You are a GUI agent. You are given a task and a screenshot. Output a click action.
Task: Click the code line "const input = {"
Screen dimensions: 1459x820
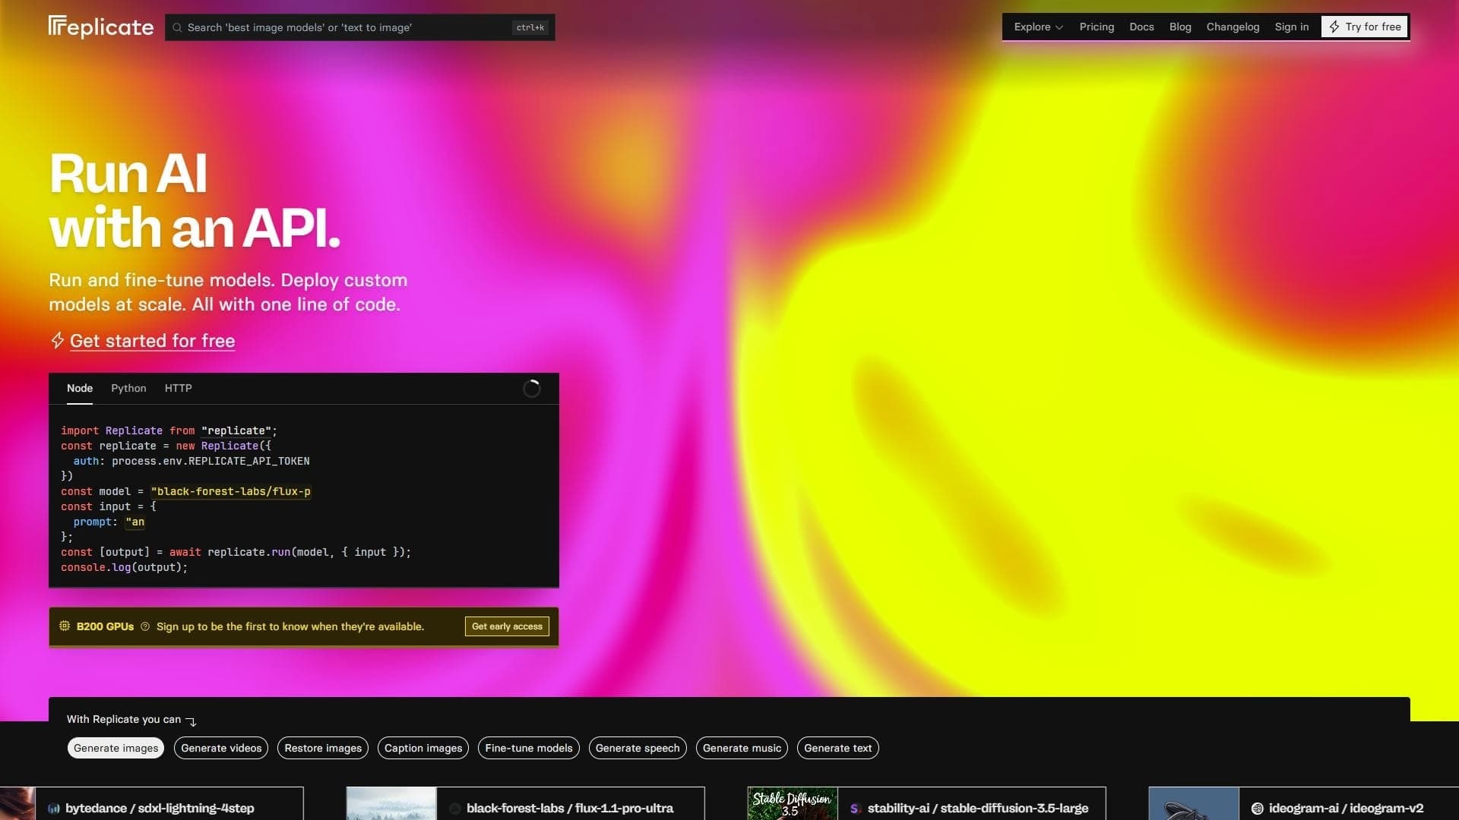(109, 506)
